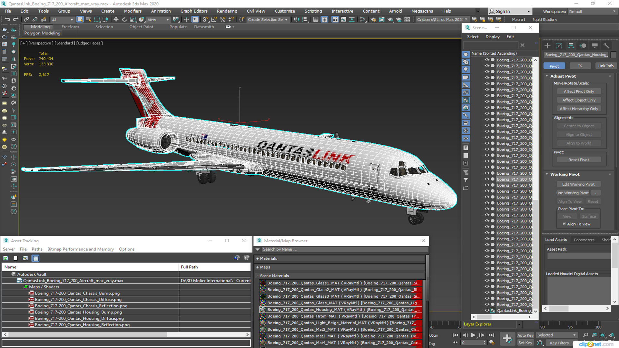Click the Edit Working Pivot button

[579, 184]
